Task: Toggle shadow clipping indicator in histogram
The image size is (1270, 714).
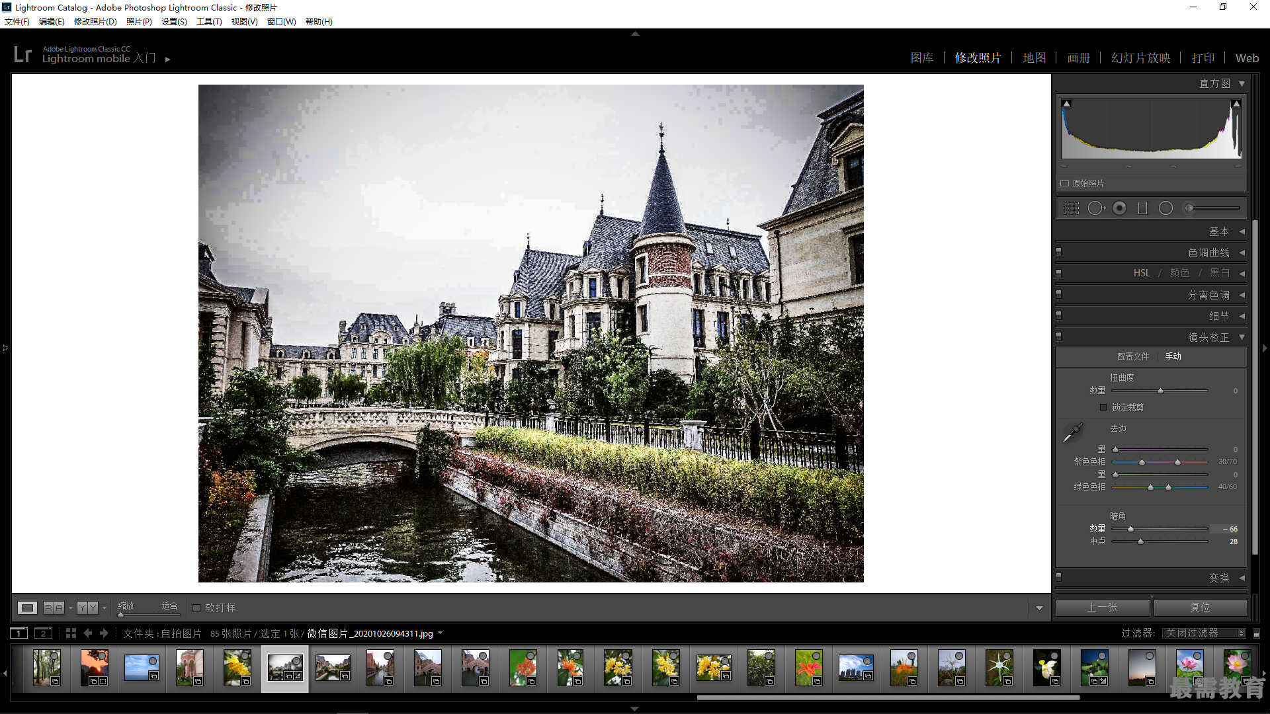Action: tap(1066, 104)
